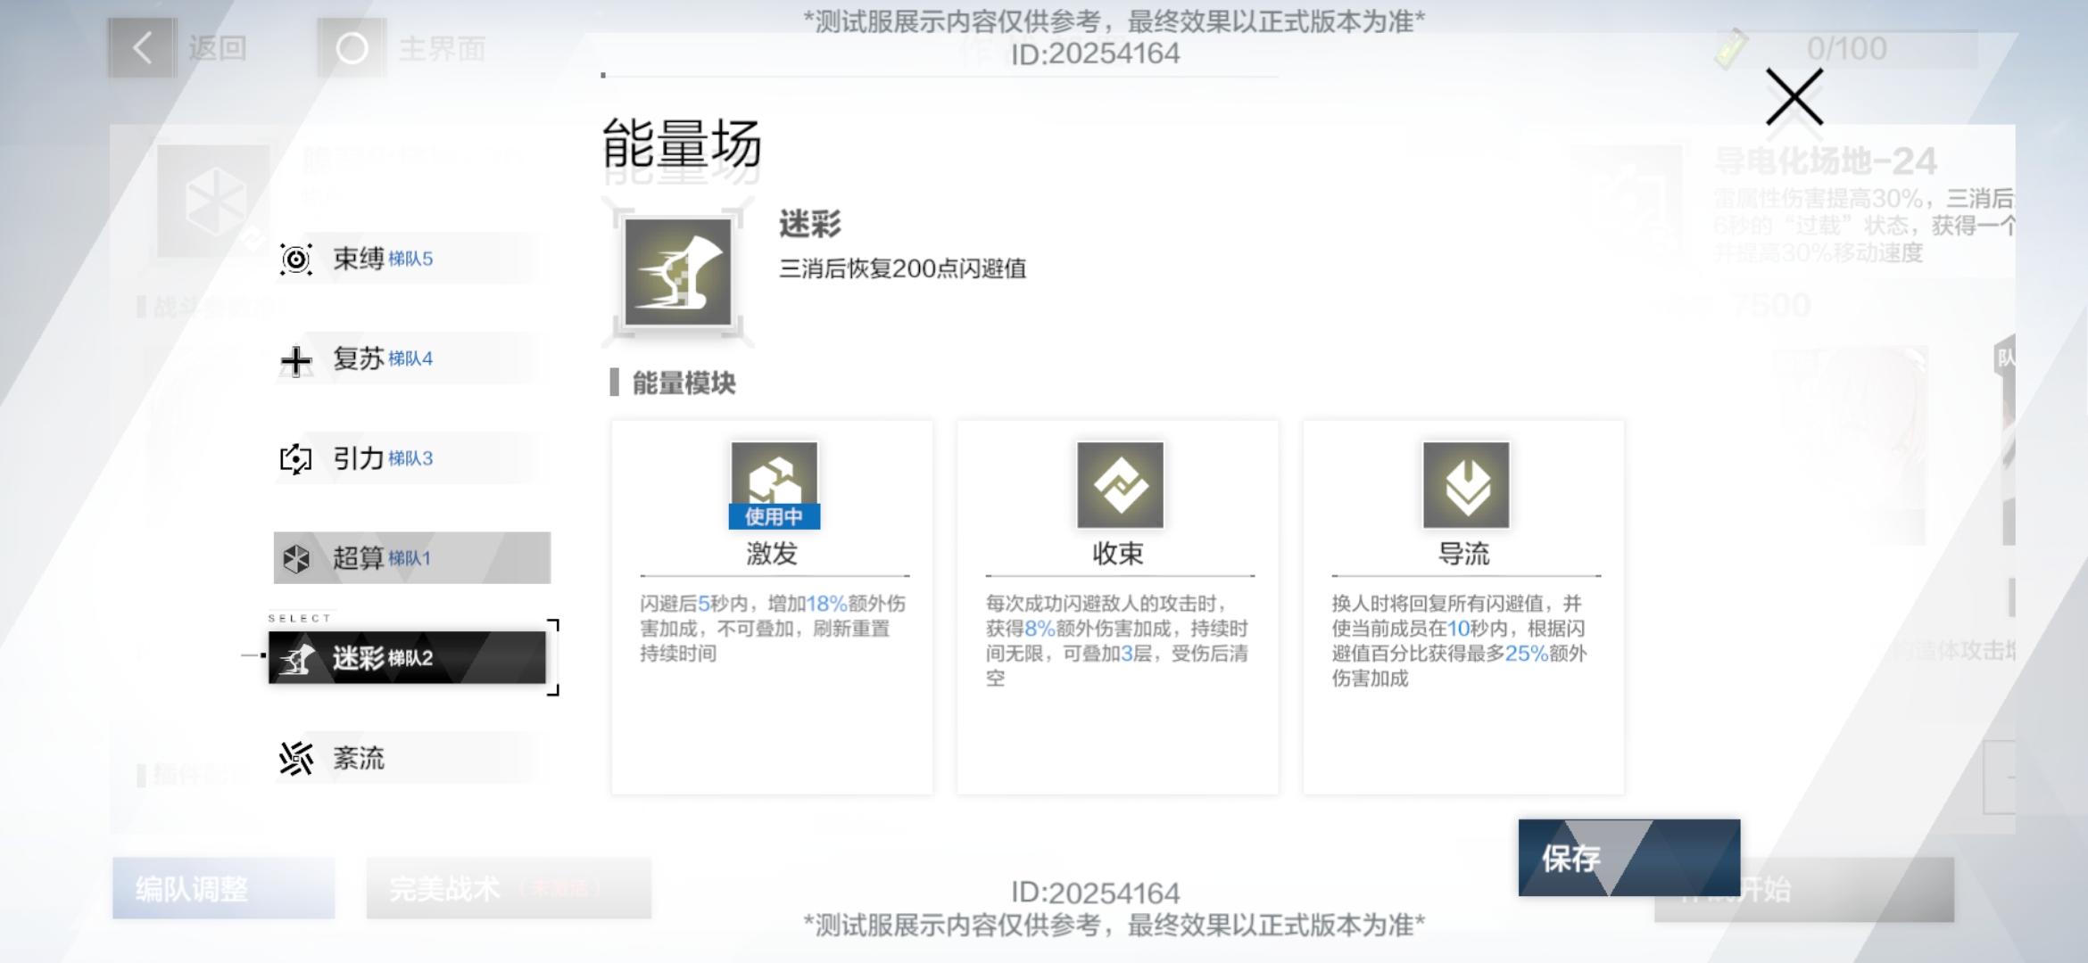The height and width of the screenshot is (963, 2088).
Task: Click the 主界面 label text
Action: click(x=442, y=48)
